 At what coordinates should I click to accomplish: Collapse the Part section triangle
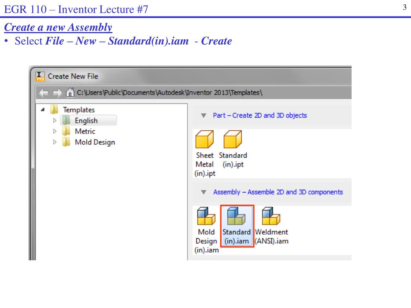tap(203, 115)
